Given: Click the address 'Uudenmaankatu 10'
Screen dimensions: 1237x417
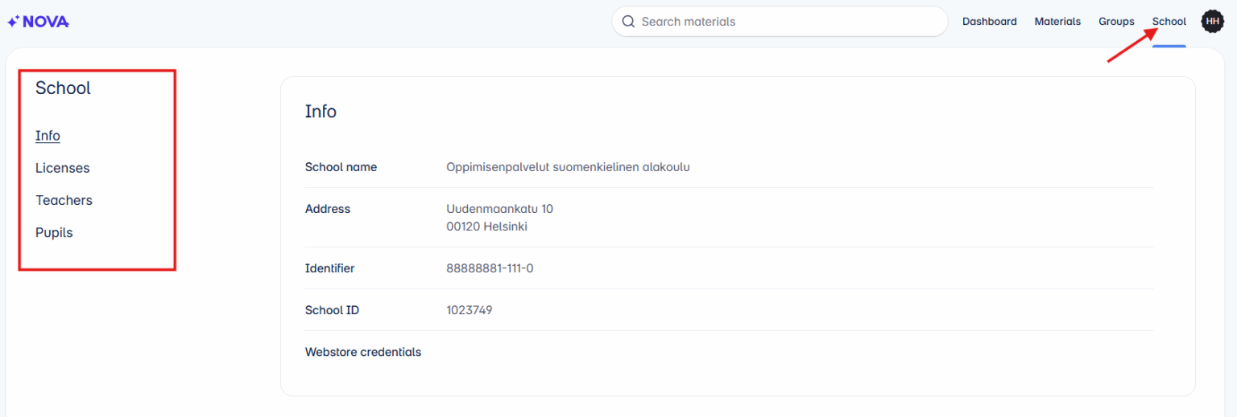Looking at the screenshot, I should [x=499, y=209].
